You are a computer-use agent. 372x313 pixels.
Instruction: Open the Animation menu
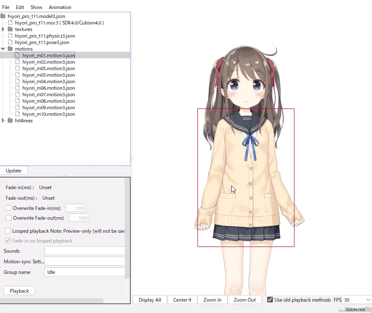[x=60, y=7]
